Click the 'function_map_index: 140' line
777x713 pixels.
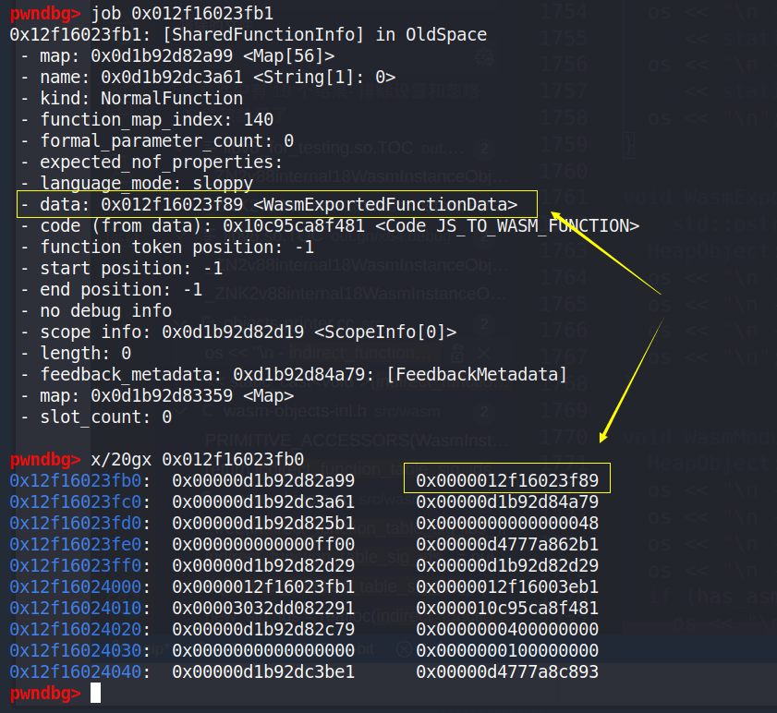point(146,119)
